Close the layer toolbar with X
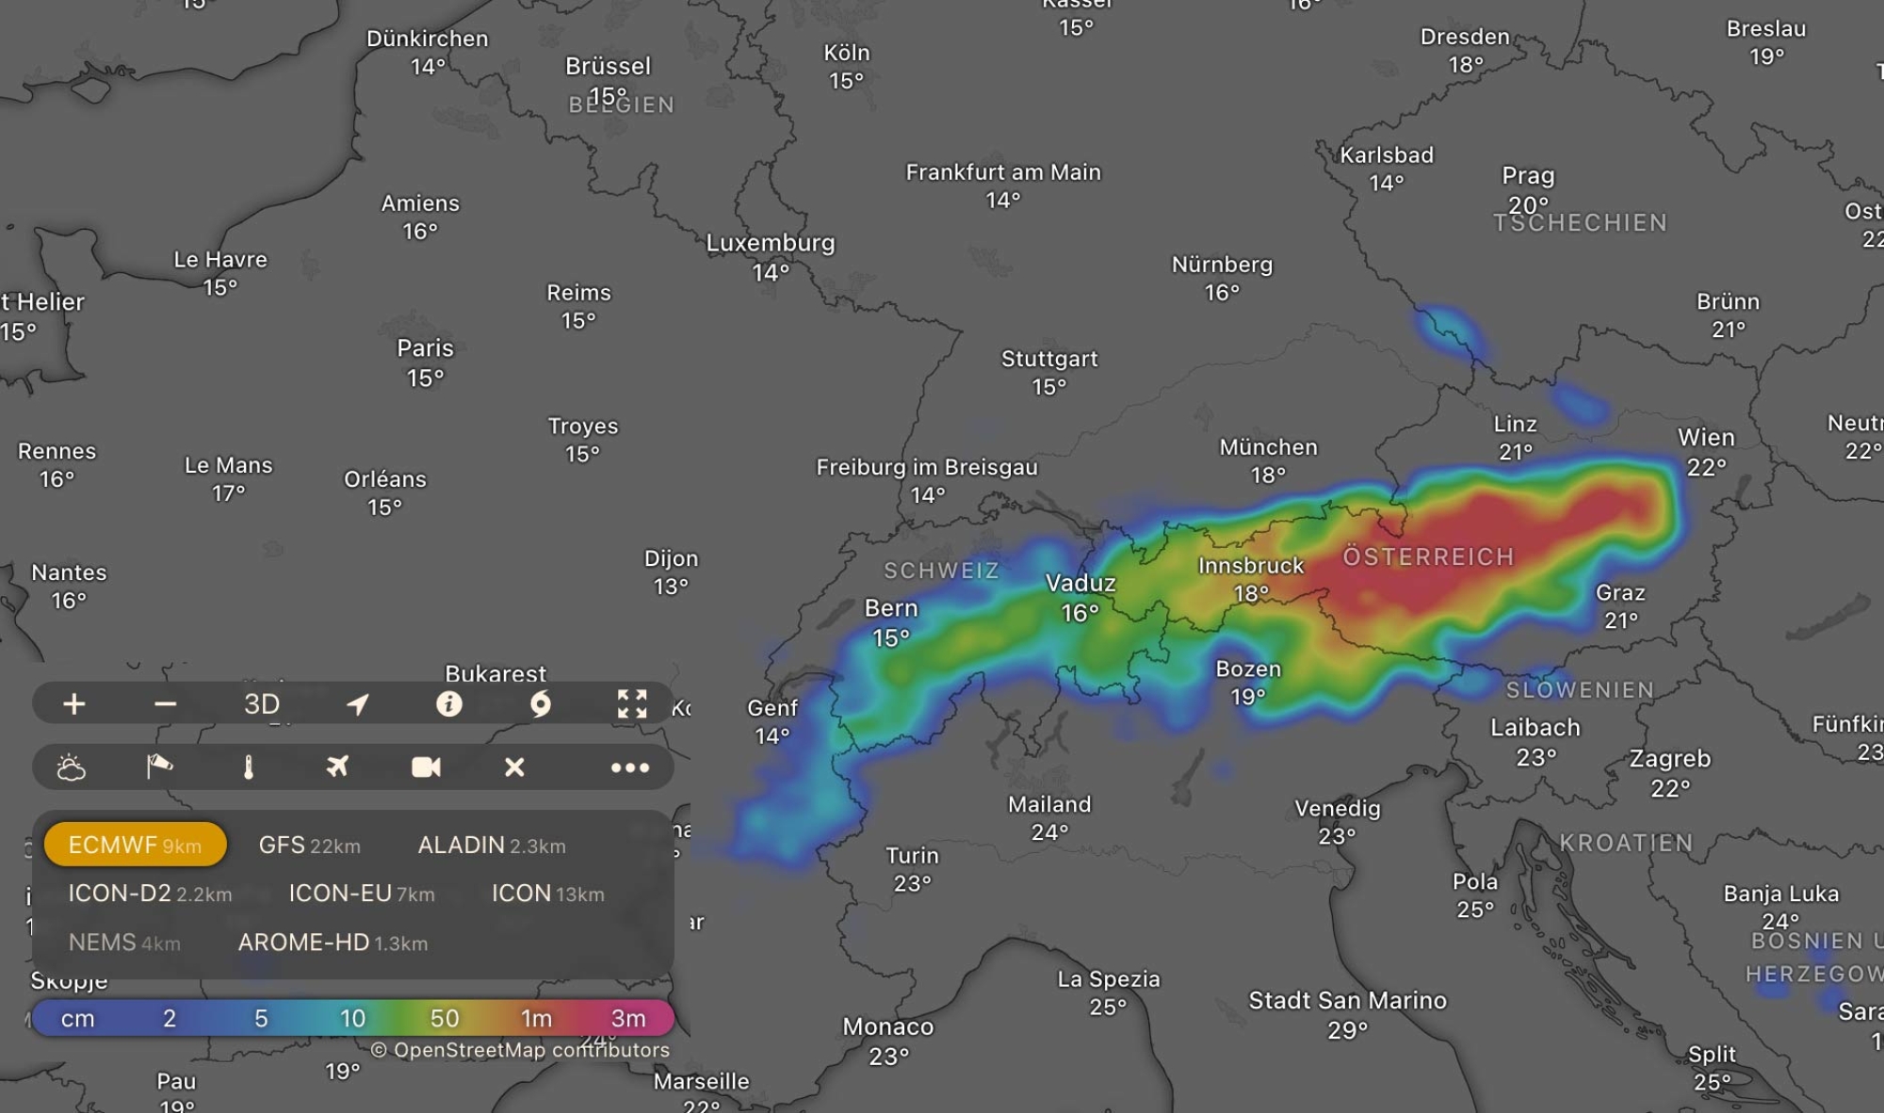Screen dimensions: 1884x1113 tap(514, 767)
